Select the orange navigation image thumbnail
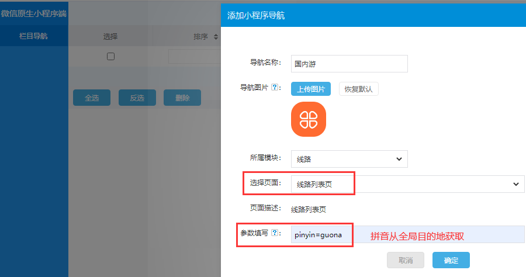Image resolution: width=526 pixels, height=277 pixels. pos(308,119)
